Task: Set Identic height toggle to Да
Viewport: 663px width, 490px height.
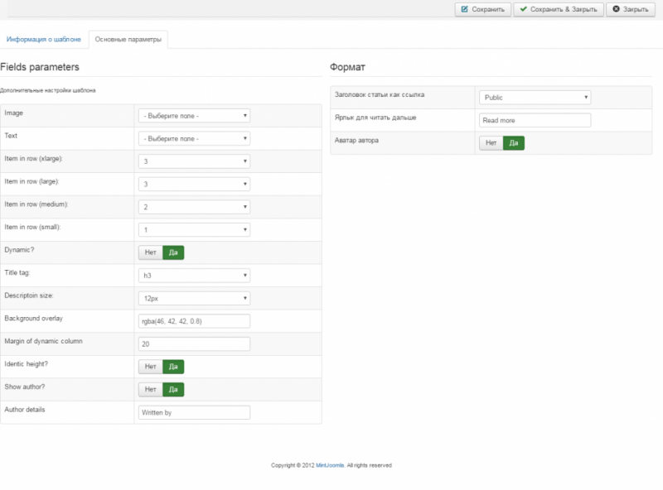Action: (173, 367)
